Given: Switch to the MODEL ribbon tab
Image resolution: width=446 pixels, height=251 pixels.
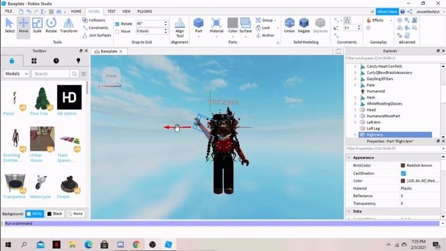Looking at the screenshot, I should tap(94, 11).
